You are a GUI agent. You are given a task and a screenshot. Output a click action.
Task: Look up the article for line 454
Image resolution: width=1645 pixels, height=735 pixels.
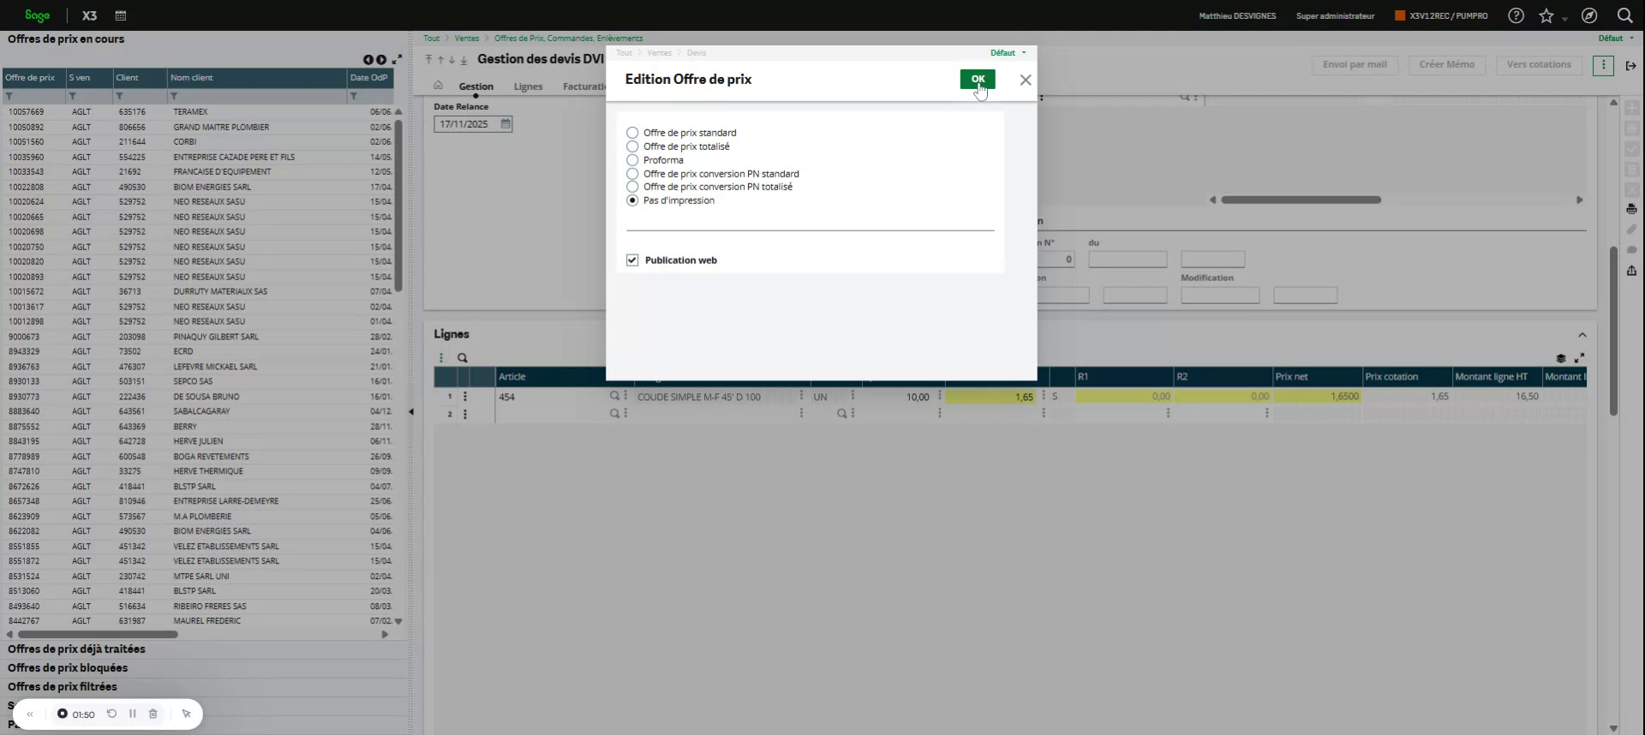614,397
